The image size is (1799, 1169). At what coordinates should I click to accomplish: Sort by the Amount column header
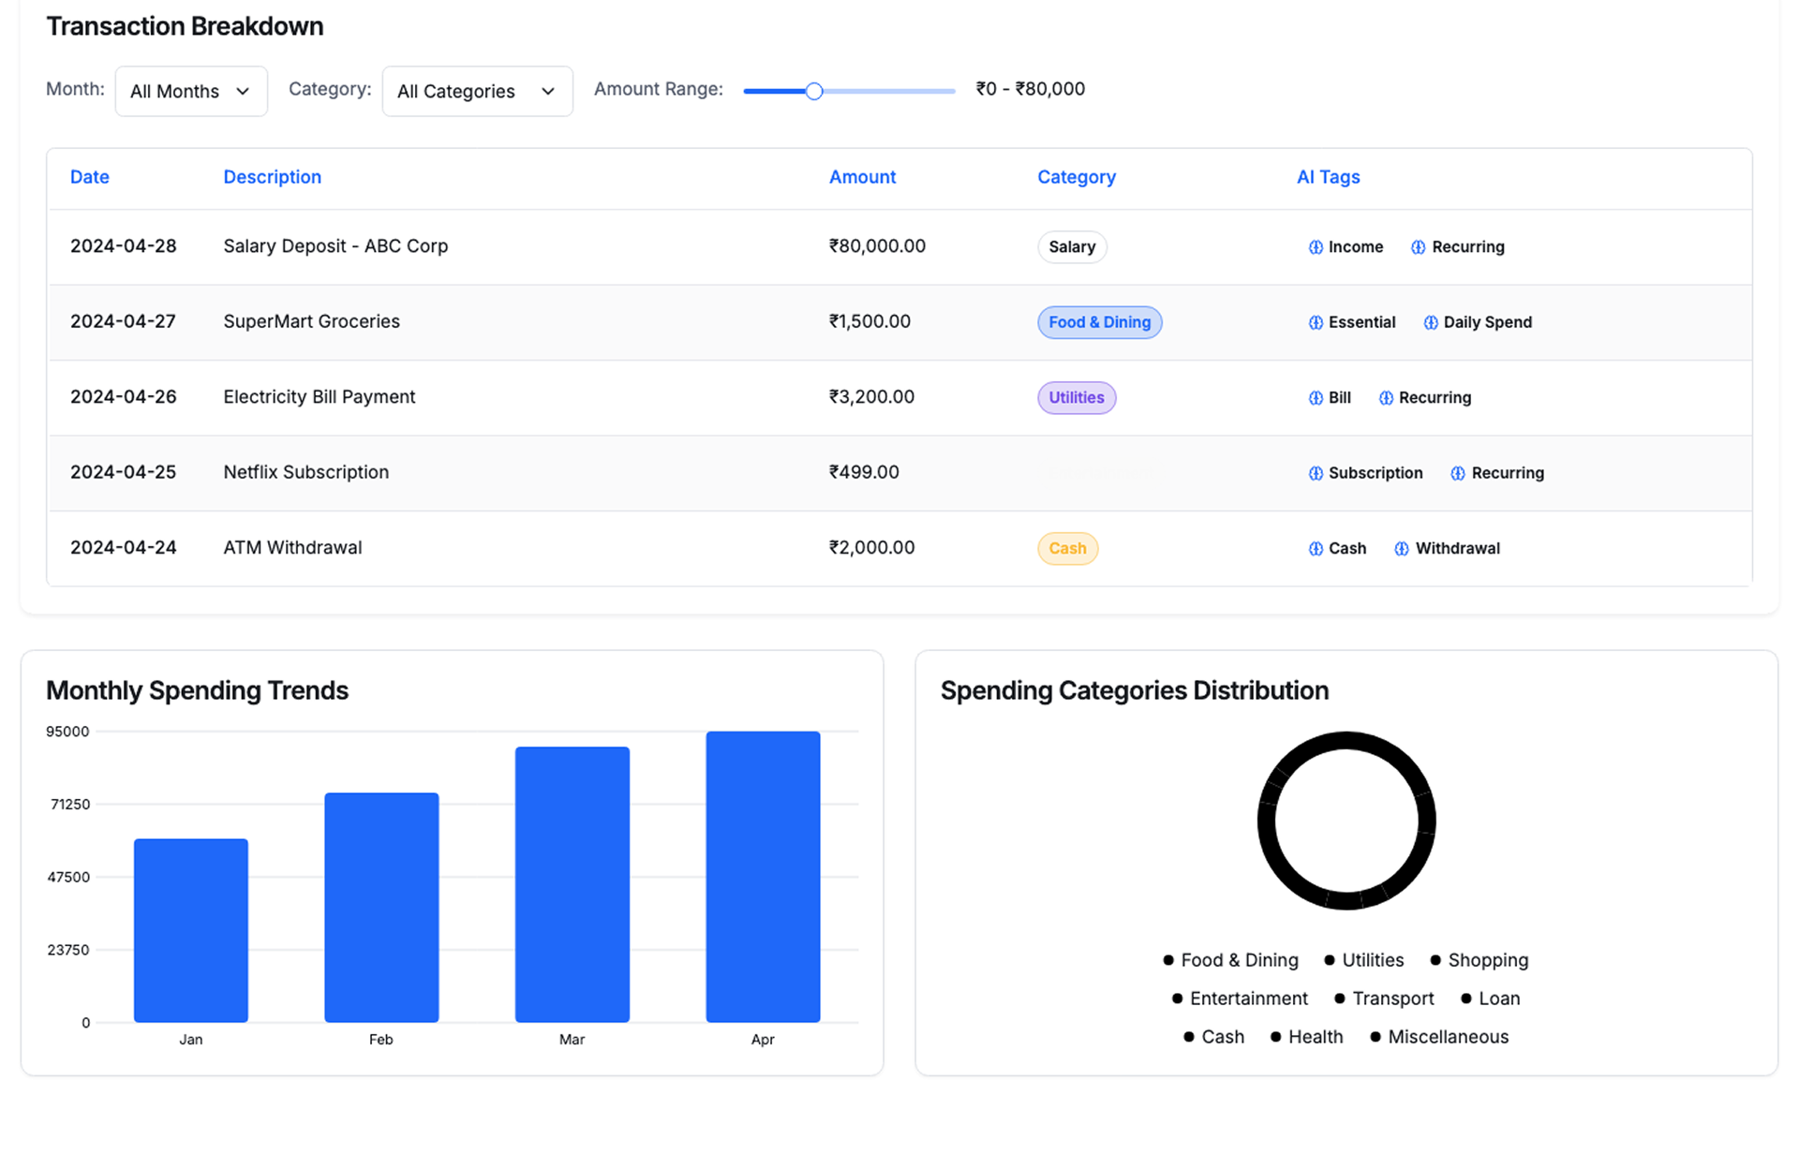(x=862, y=177)
